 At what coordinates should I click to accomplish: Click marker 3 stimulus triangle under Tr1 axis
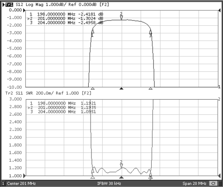[x=150, y=89]
